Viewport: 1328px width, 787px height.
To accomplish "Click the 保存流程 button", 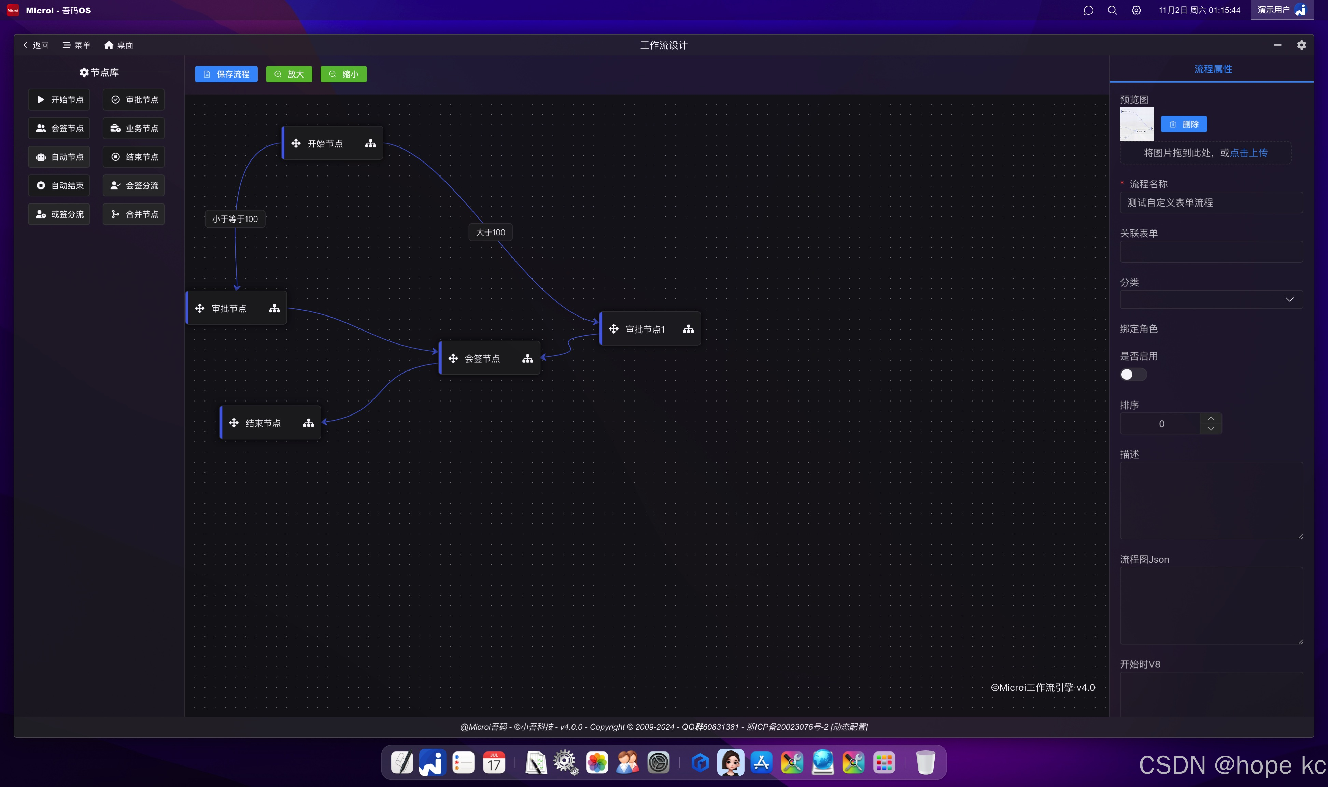I will coord(226,74).
